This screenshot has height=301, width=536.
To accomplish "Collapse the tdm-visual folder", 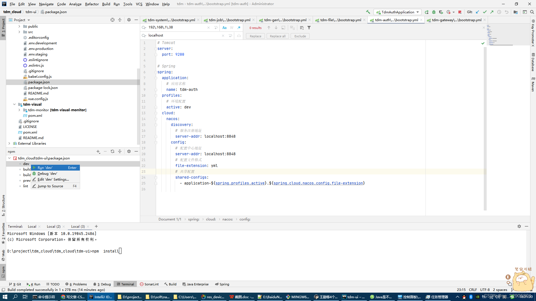I will (14, 104).
